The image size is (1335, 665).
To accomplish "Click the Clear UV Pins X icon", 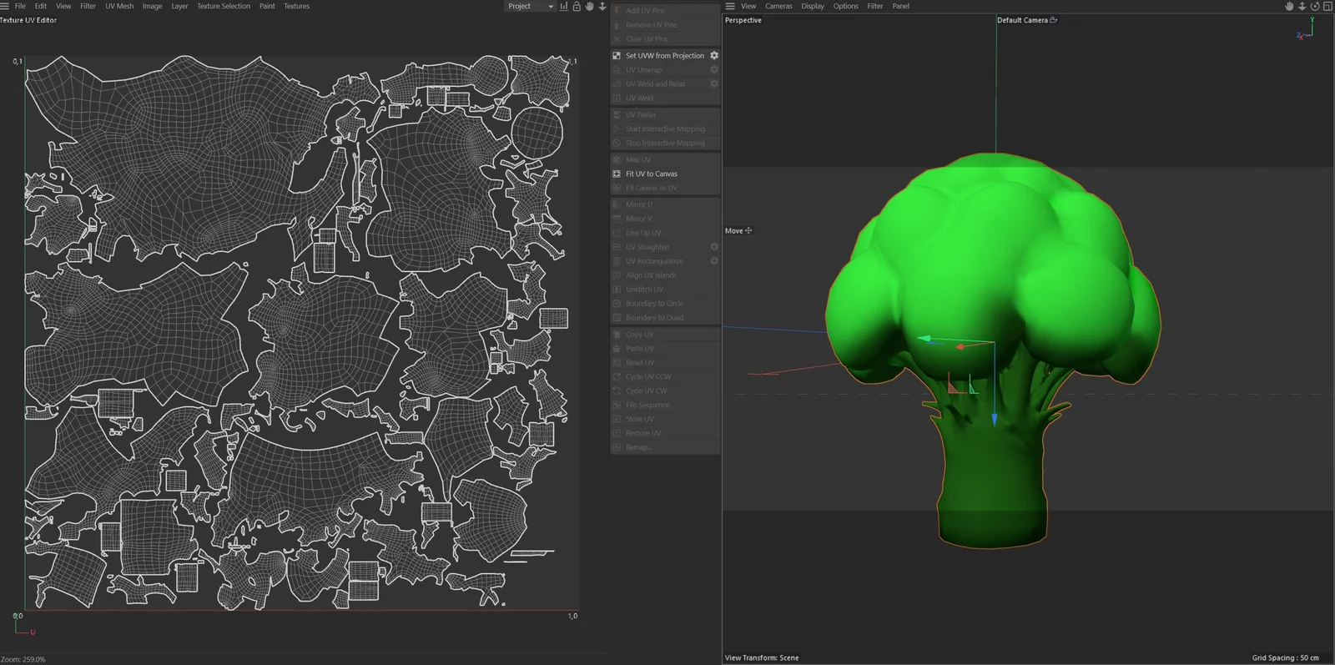I will (617, 39).
